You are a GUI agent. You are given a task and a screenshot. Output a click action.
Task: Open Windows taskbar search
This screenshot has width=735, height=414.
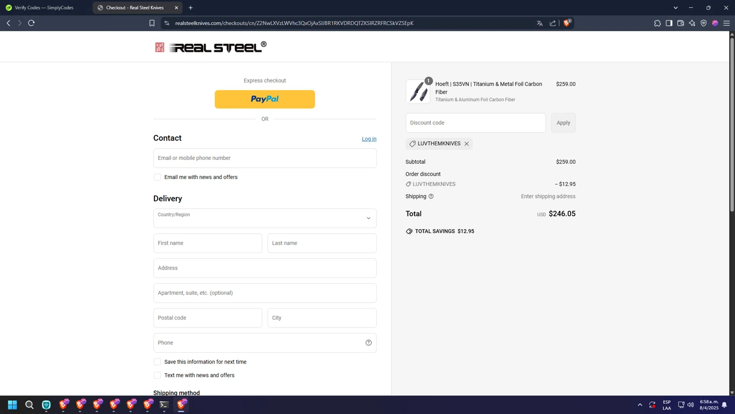[x=29, y=405]
